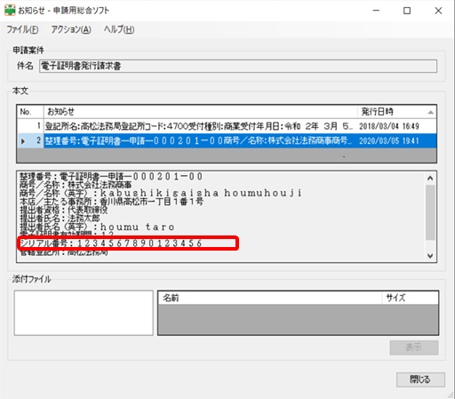This screenshot has height=399, width=455.
Task: Select notice row 1 with 登記所名
Action: [x=227, y=126]
